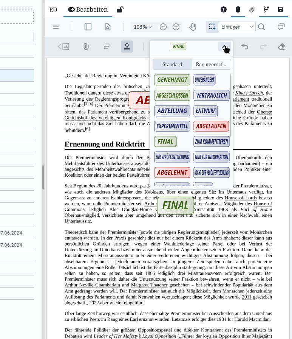Click the unlocked padlock icon

click(120, 9)
